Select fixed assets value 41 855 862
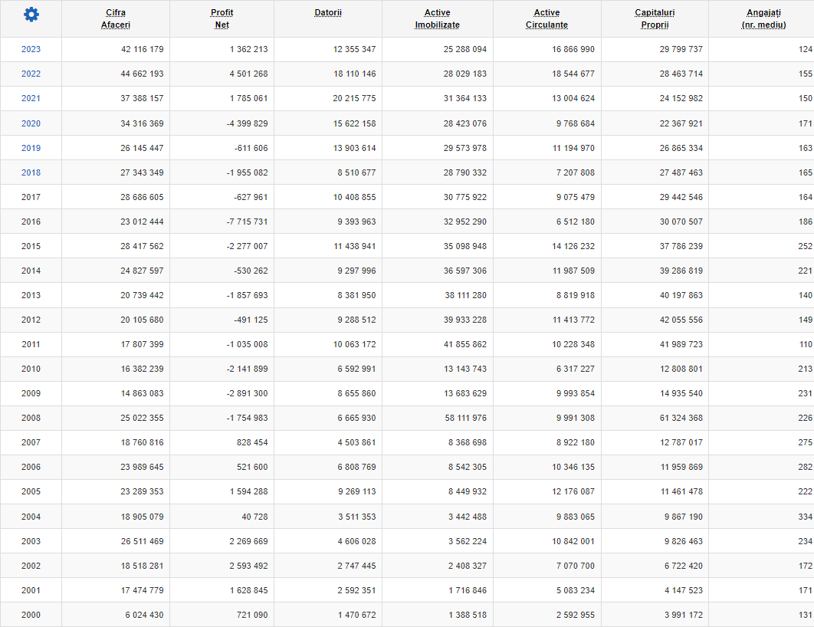Screen dimensions: 814x627 tap(465, 344)
